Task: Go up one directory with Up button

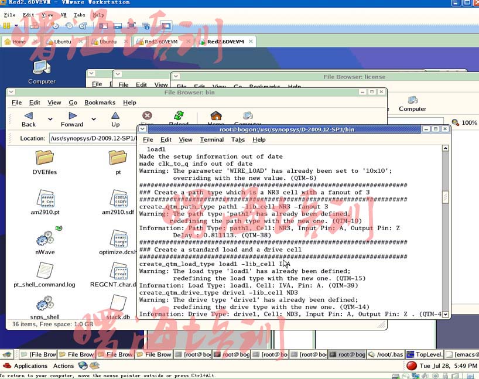Action: 115,119
